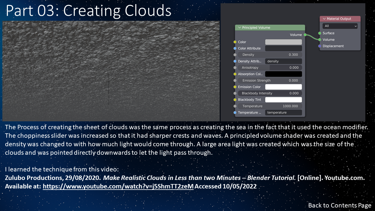Click the yellow Color input socket
The width and height of the screenshot is (375, 211).
pos(235,42)
